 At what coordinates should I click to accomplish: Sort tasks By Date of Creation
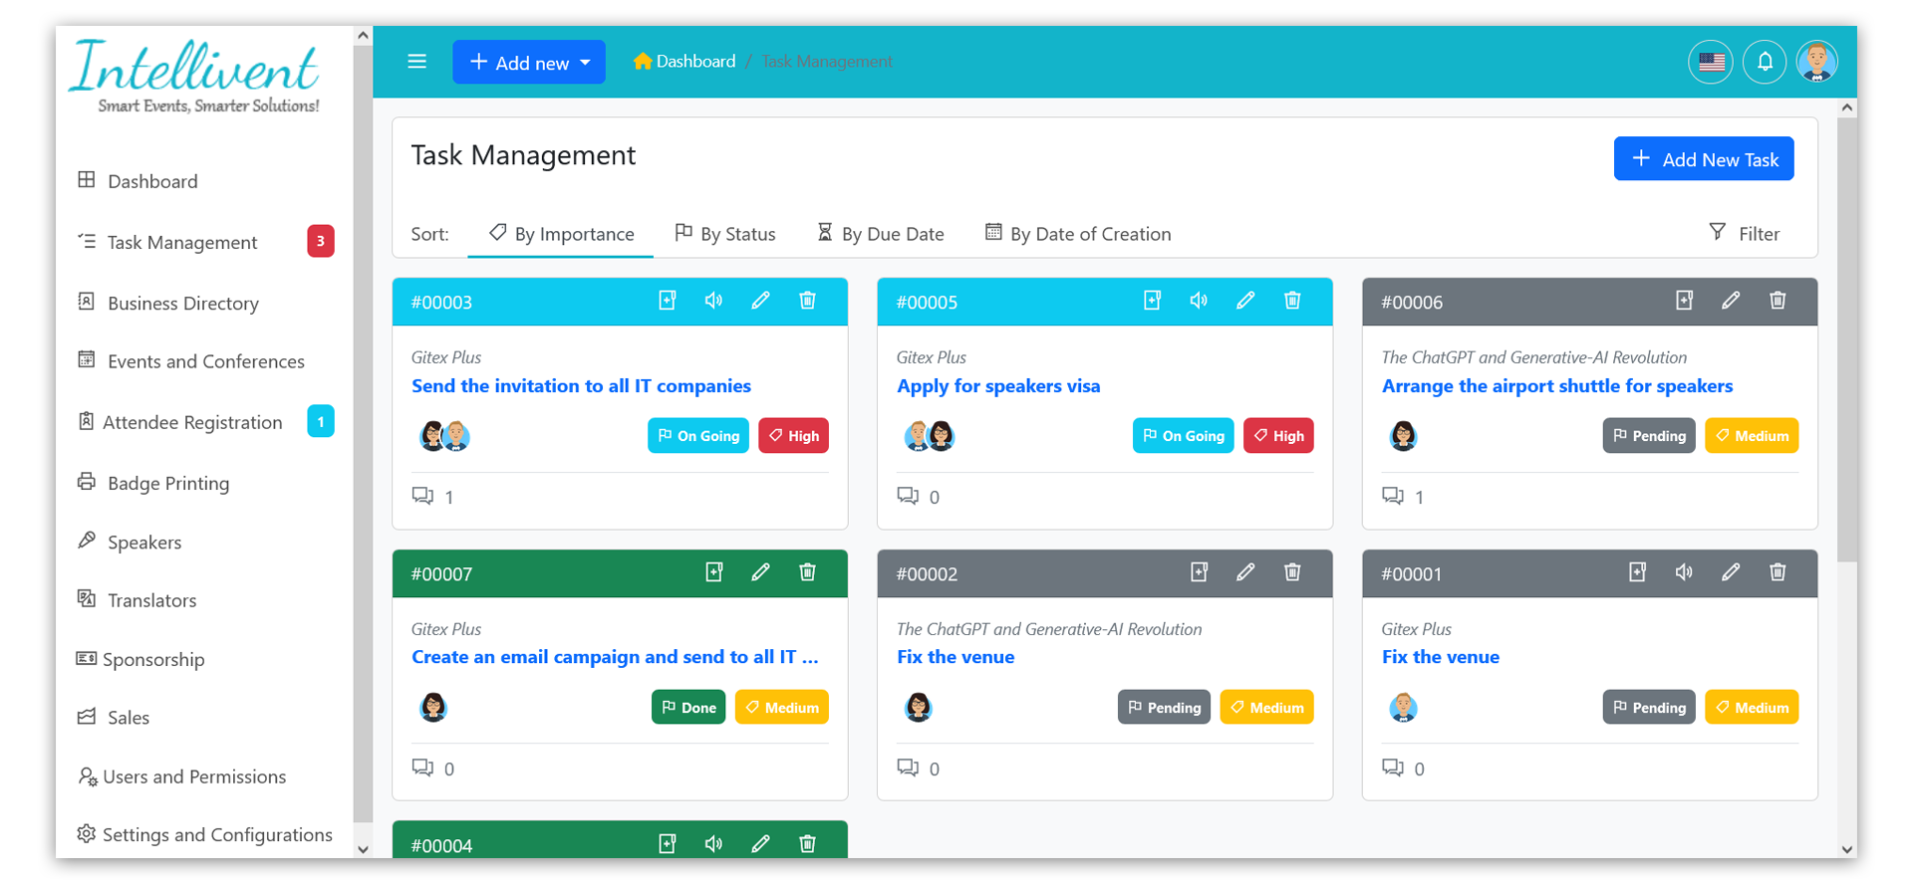click(1078, 234)
